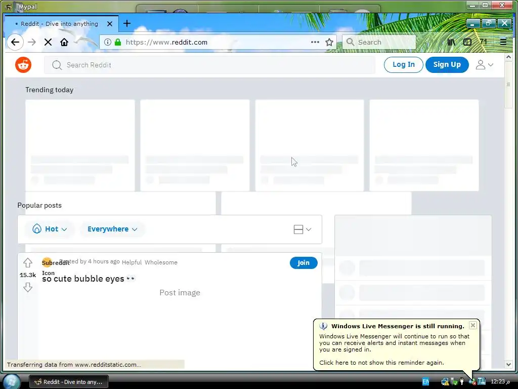
Task: Click the magnifier in Search Reddit box
Action: tap(57, 65)
